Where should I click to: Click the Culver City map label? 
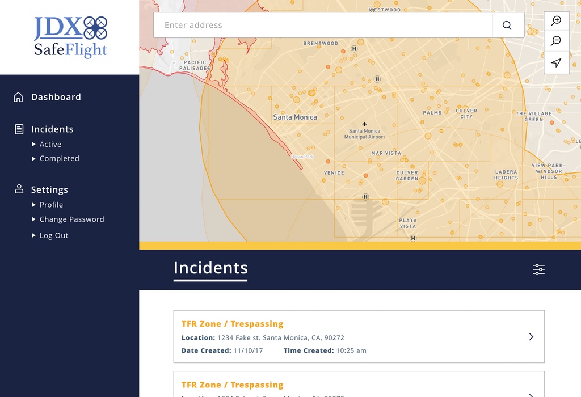(466, 113)
